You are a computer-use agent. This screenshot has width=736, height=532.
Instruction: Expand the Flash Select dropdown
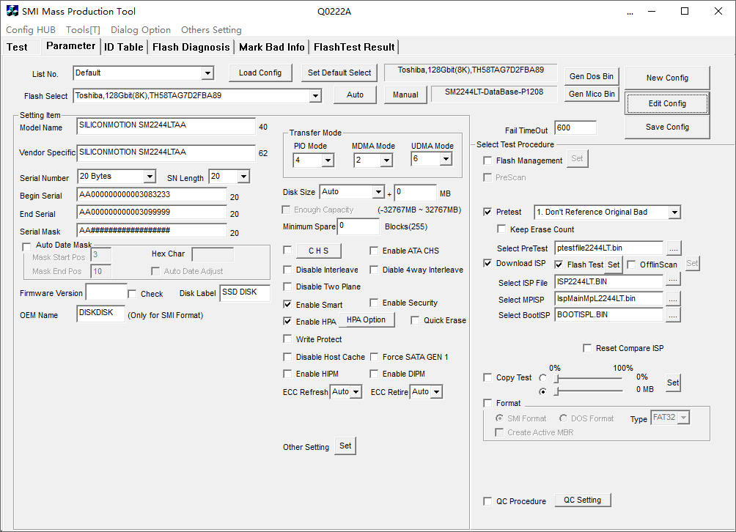pos(314,96)
